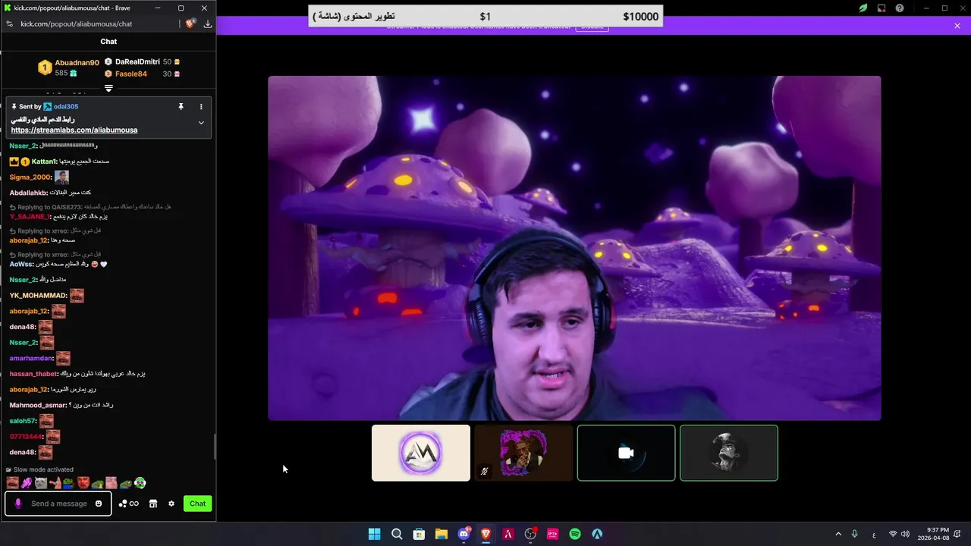The image size is (971, 546).
Task: Click the chat window vertical scrollbar
Action: (x=214, y=447)
